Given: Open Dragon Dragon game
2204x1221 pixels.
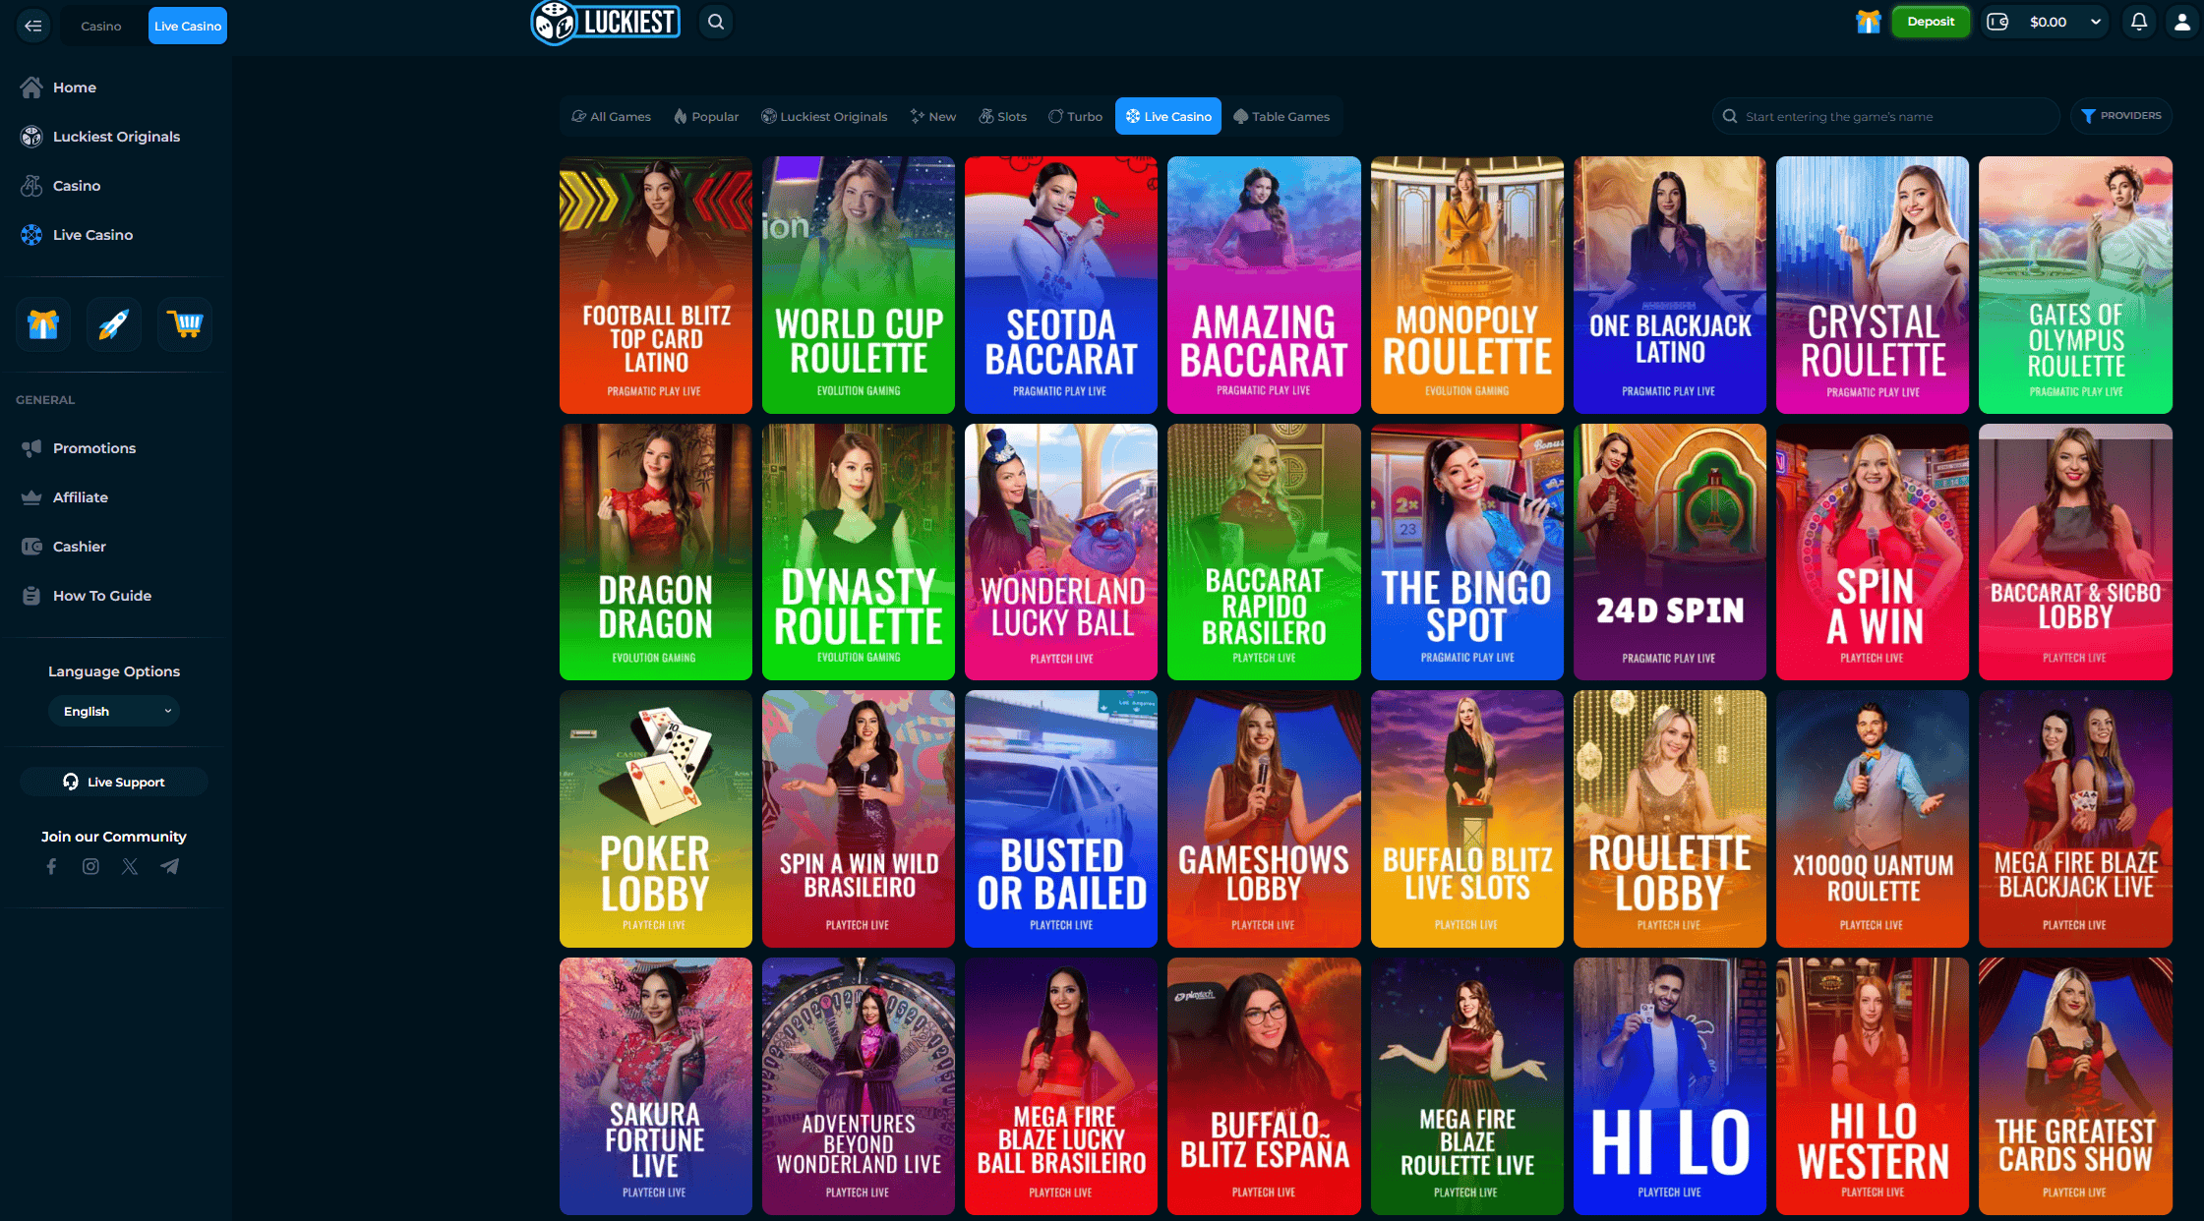Looking at the screenshot, I should pos(656,552).
